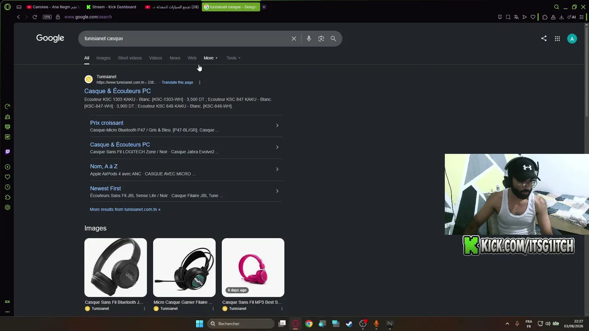
Task: Switch to Cairokee - Ana Negm tab
Action: 53,7
